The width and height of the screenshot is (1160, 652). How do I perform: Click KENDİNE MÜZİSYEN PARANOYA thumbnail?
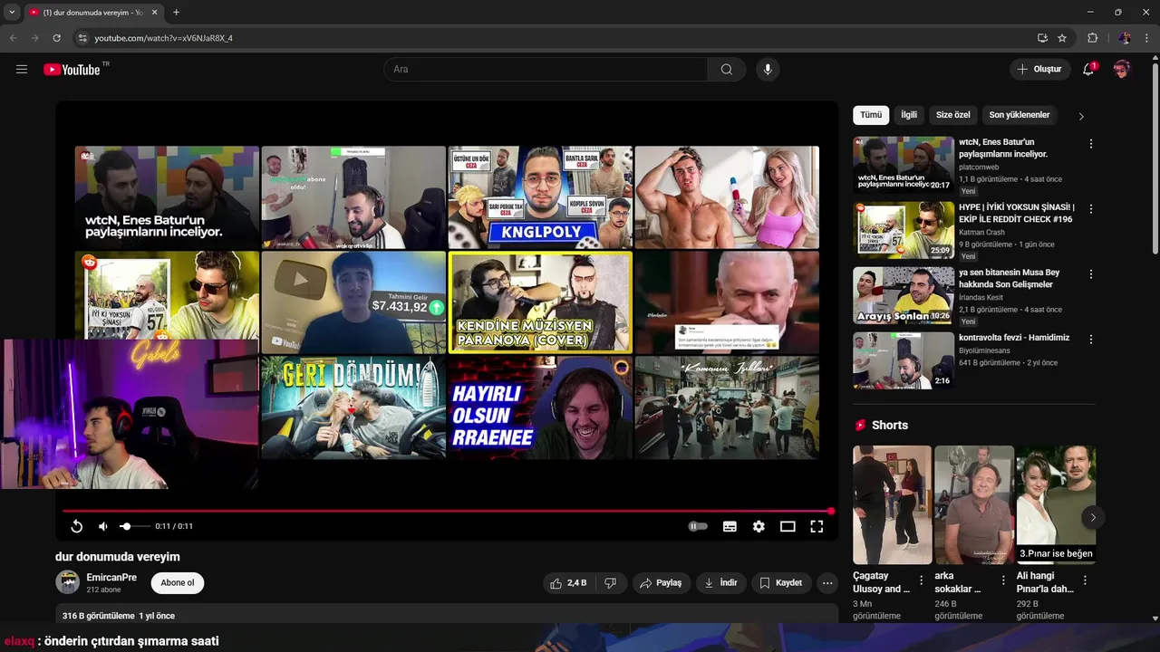[x=540, y=302]
